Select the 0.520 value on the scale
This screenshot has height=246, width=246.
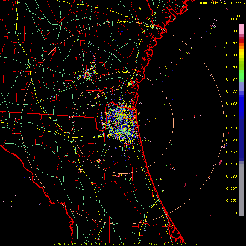232,140
